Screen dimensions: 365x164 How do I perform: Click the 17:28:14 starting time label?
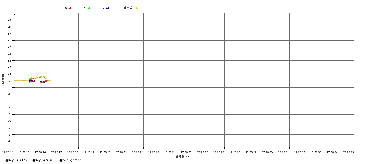tap(8, 152)
